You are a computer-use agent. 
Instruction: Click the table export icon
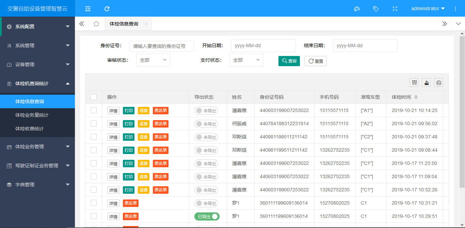coord(427,82)
